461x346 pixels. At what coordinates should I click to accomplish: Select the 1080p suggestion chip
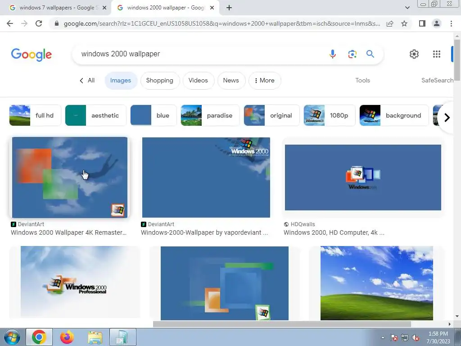(x=329, y=115)
